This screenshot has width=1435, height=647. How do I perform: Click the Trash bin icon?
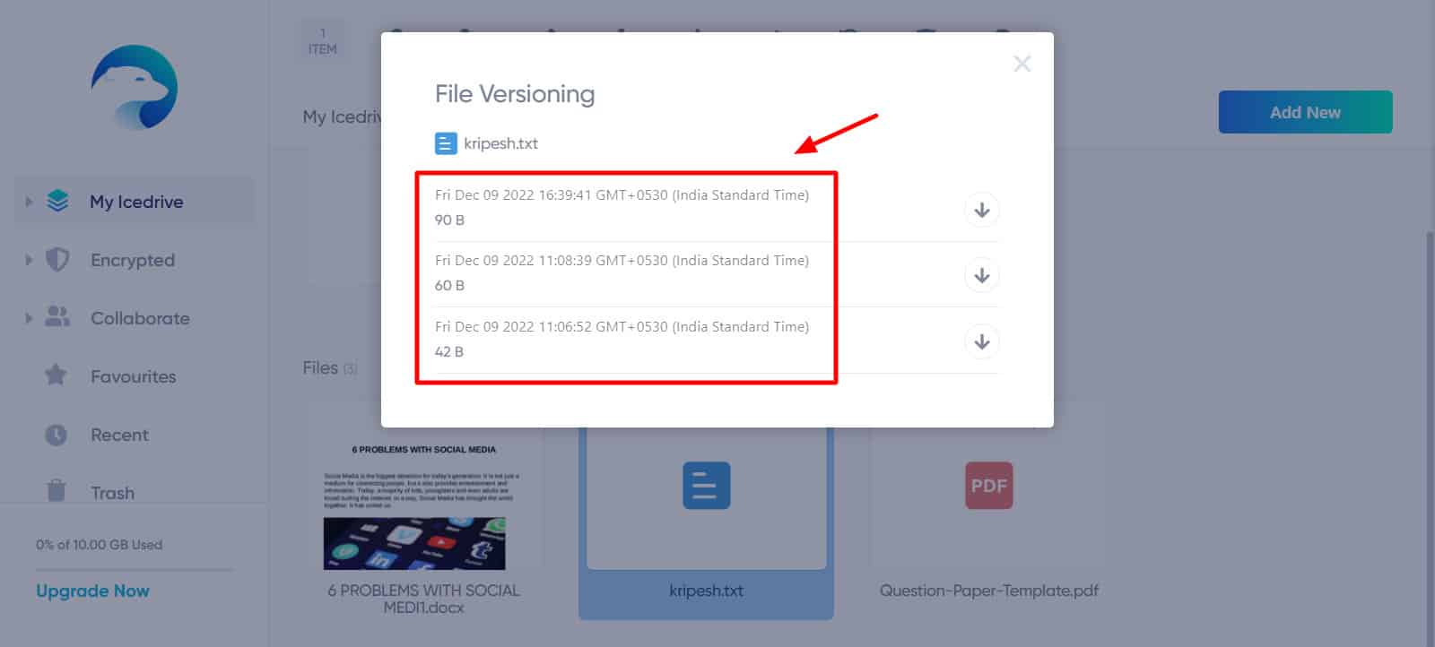pyautogui.click(x=56, y=490)
